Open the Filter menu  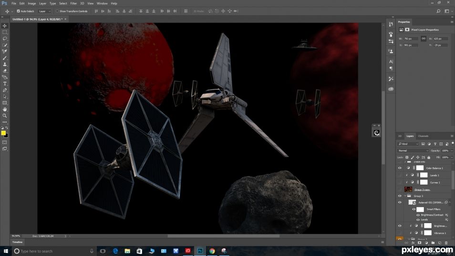click(74, 3)
